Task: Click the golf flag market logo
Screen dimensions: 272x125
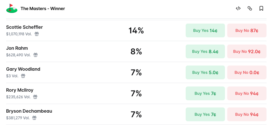Action: click(x=12, y=8)
